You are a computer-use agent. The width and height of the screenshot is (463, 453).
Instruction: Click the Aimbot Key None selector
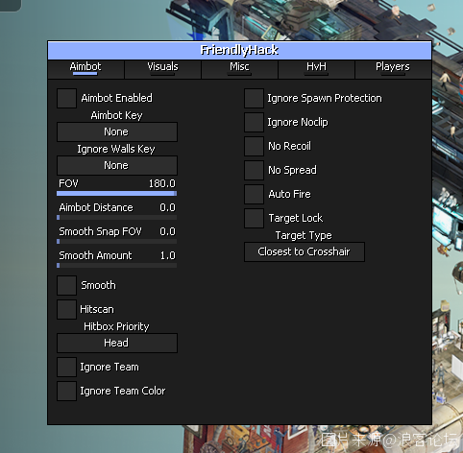point(117,131)
